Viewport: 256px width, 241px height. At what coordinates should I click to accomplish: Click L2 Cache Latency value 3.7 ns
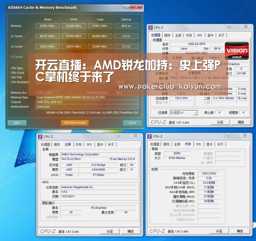pyautogui.click(x=126, y=47)
